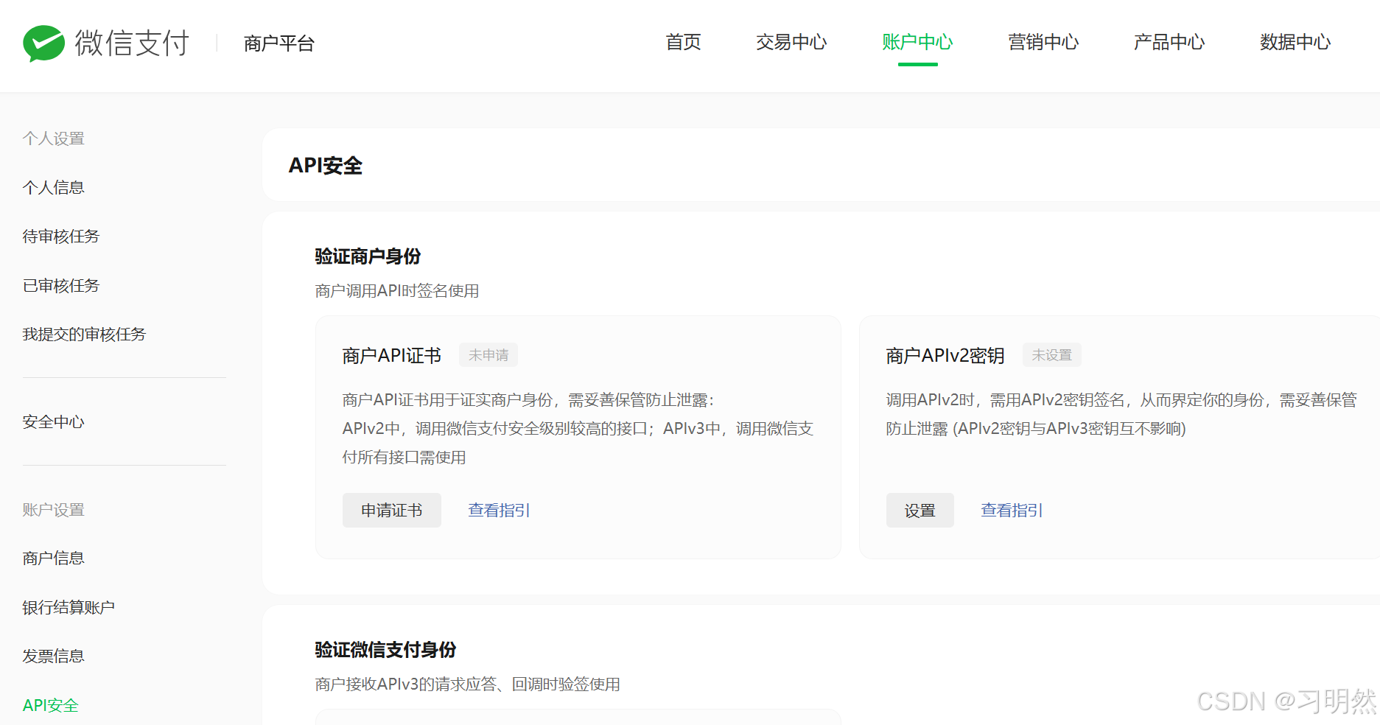Go to 我提交的审核任务
1380x725 pixels.
tap(84, 334)
